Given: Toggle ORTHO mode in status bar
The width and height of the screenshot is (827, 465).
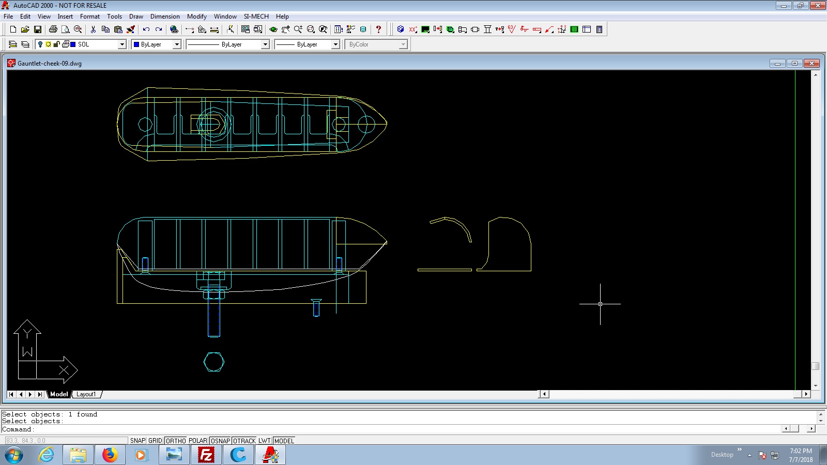Looking at the screenshot, I should click(x=176, y=441).
